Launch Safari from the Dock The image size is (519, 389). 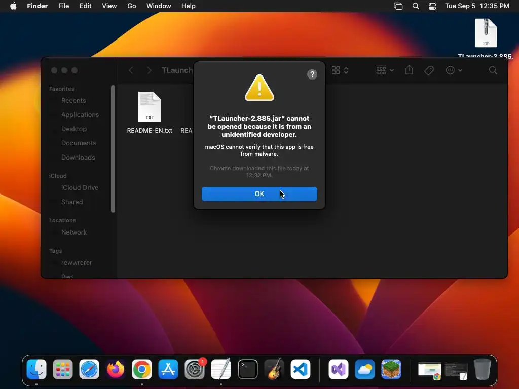pos(89,369)
